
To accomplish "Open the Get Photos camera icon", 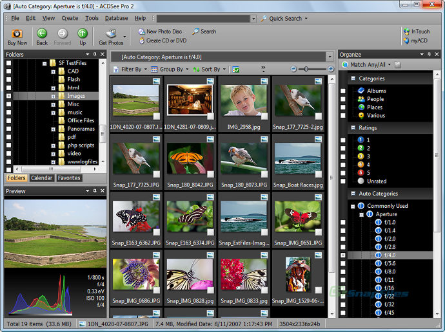I will [x=111, y=33].
